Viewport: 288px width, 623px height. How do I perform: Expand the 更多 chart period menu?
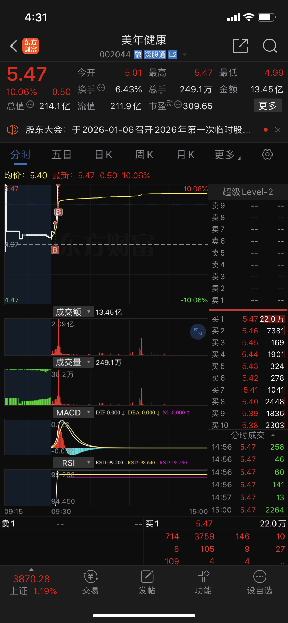pyautogui.click(x=227, y=155)
